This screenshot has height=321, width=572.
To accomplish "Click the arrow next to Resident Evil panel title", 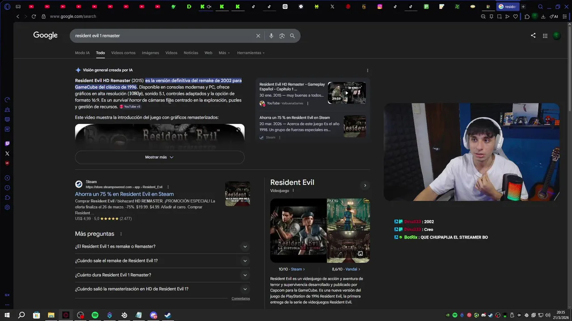I will tap(365, 185).
